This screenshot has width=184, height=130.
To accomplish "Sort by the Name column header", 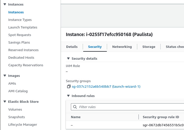I will [76, 117].
